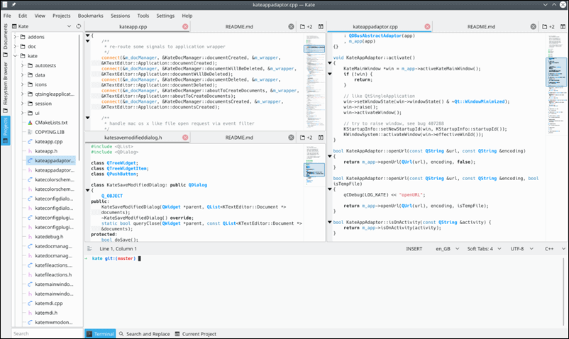Open the View menu
The width and height of the screenshot is (569, 339).
[x=40, y=16]
